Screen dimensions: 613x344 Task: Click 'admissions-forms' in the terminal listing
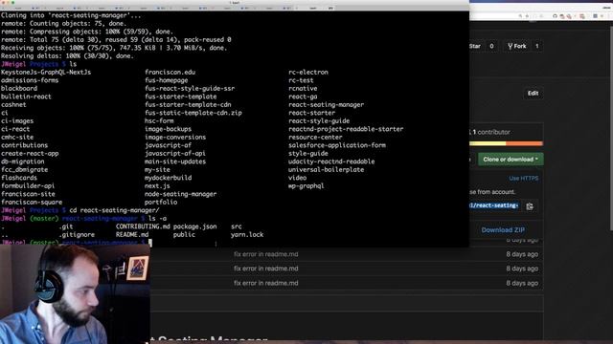(x=30, y=80)
